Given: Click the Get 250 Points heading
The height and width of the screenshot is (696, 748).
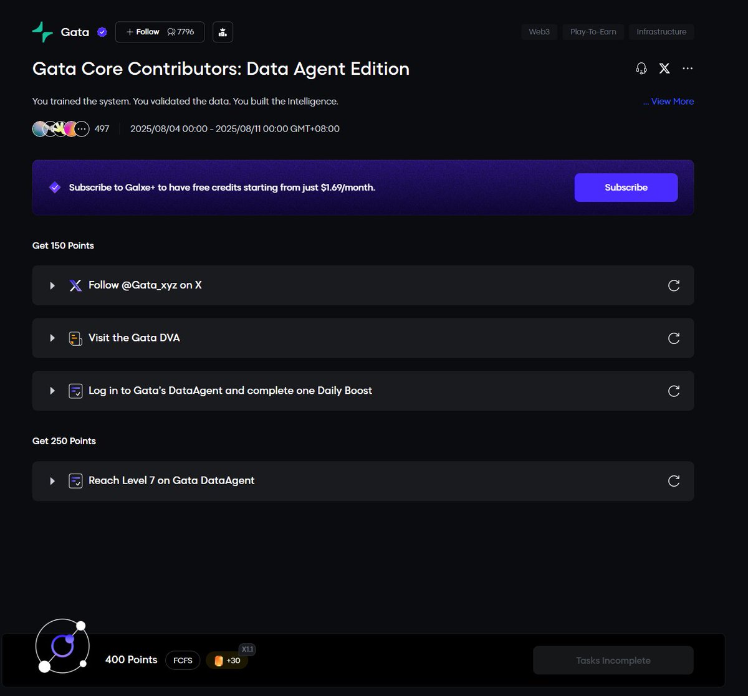Looking at the screenshot, I should tap(64, 441).
